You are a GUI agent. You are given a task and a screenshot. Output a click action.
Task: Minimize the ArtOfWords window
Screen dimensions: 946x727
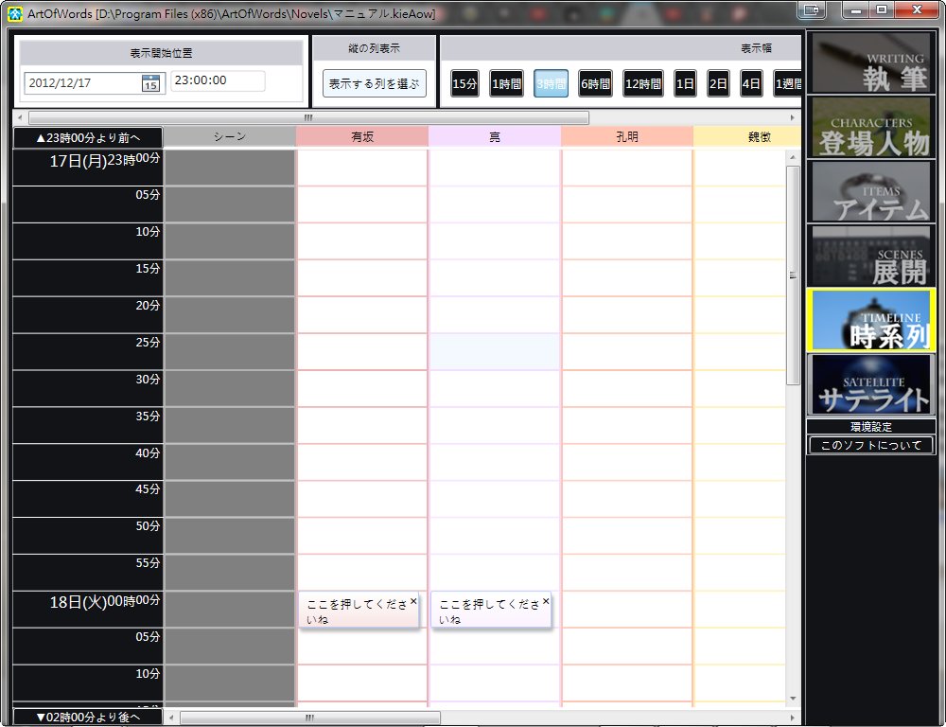tap(855, 9)
